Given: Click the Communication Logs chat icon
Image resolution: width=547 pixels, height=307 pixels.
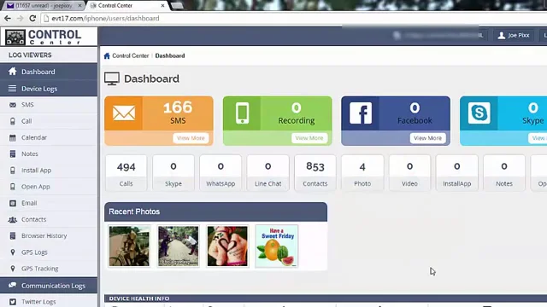Looking at the screenshot, I should [12, 285].
